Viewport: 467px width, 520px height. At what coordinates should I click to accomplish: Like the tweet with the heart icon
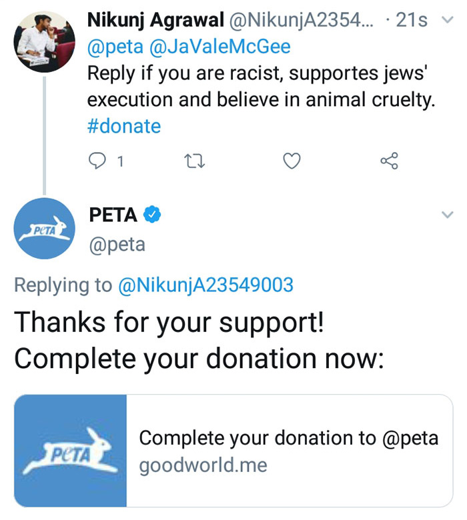tap(292, 161)
